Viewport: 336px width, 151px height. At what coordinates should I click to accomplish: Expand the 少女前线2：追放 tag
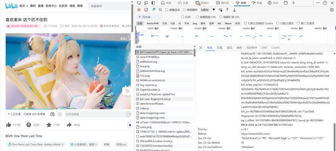[x=84, y=145]
